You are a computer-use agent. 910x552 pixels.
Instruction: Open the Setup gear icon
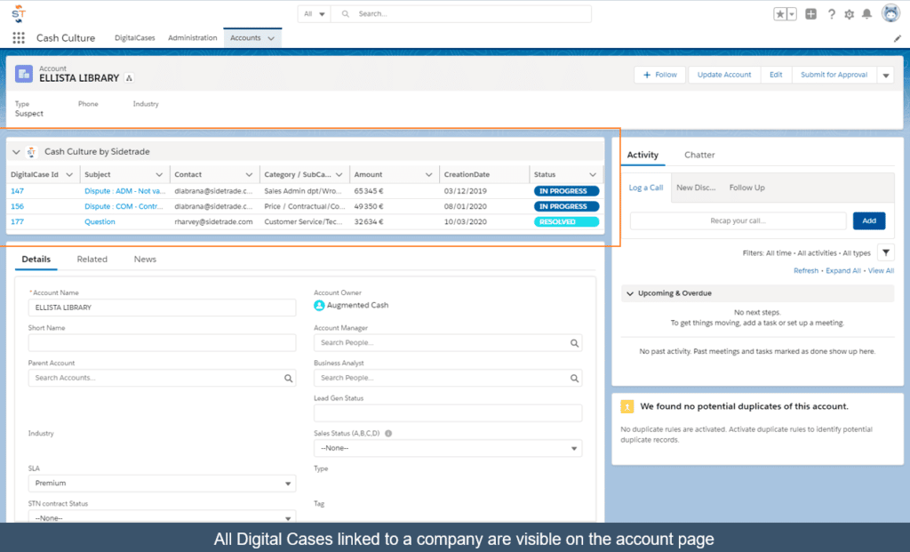[849, 14]
